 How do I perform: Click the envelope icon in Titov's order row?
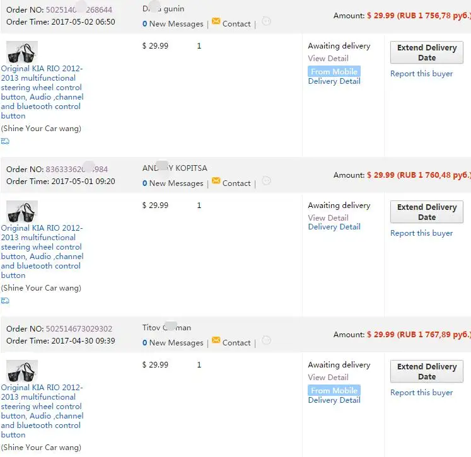pyautogui.click(x=216, y=340)
